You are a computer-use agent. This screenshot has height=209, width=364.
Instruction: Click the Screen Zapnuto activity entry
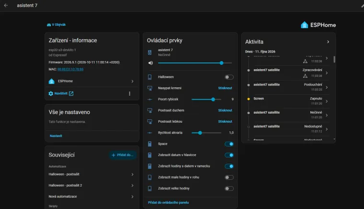pos(288,101)
